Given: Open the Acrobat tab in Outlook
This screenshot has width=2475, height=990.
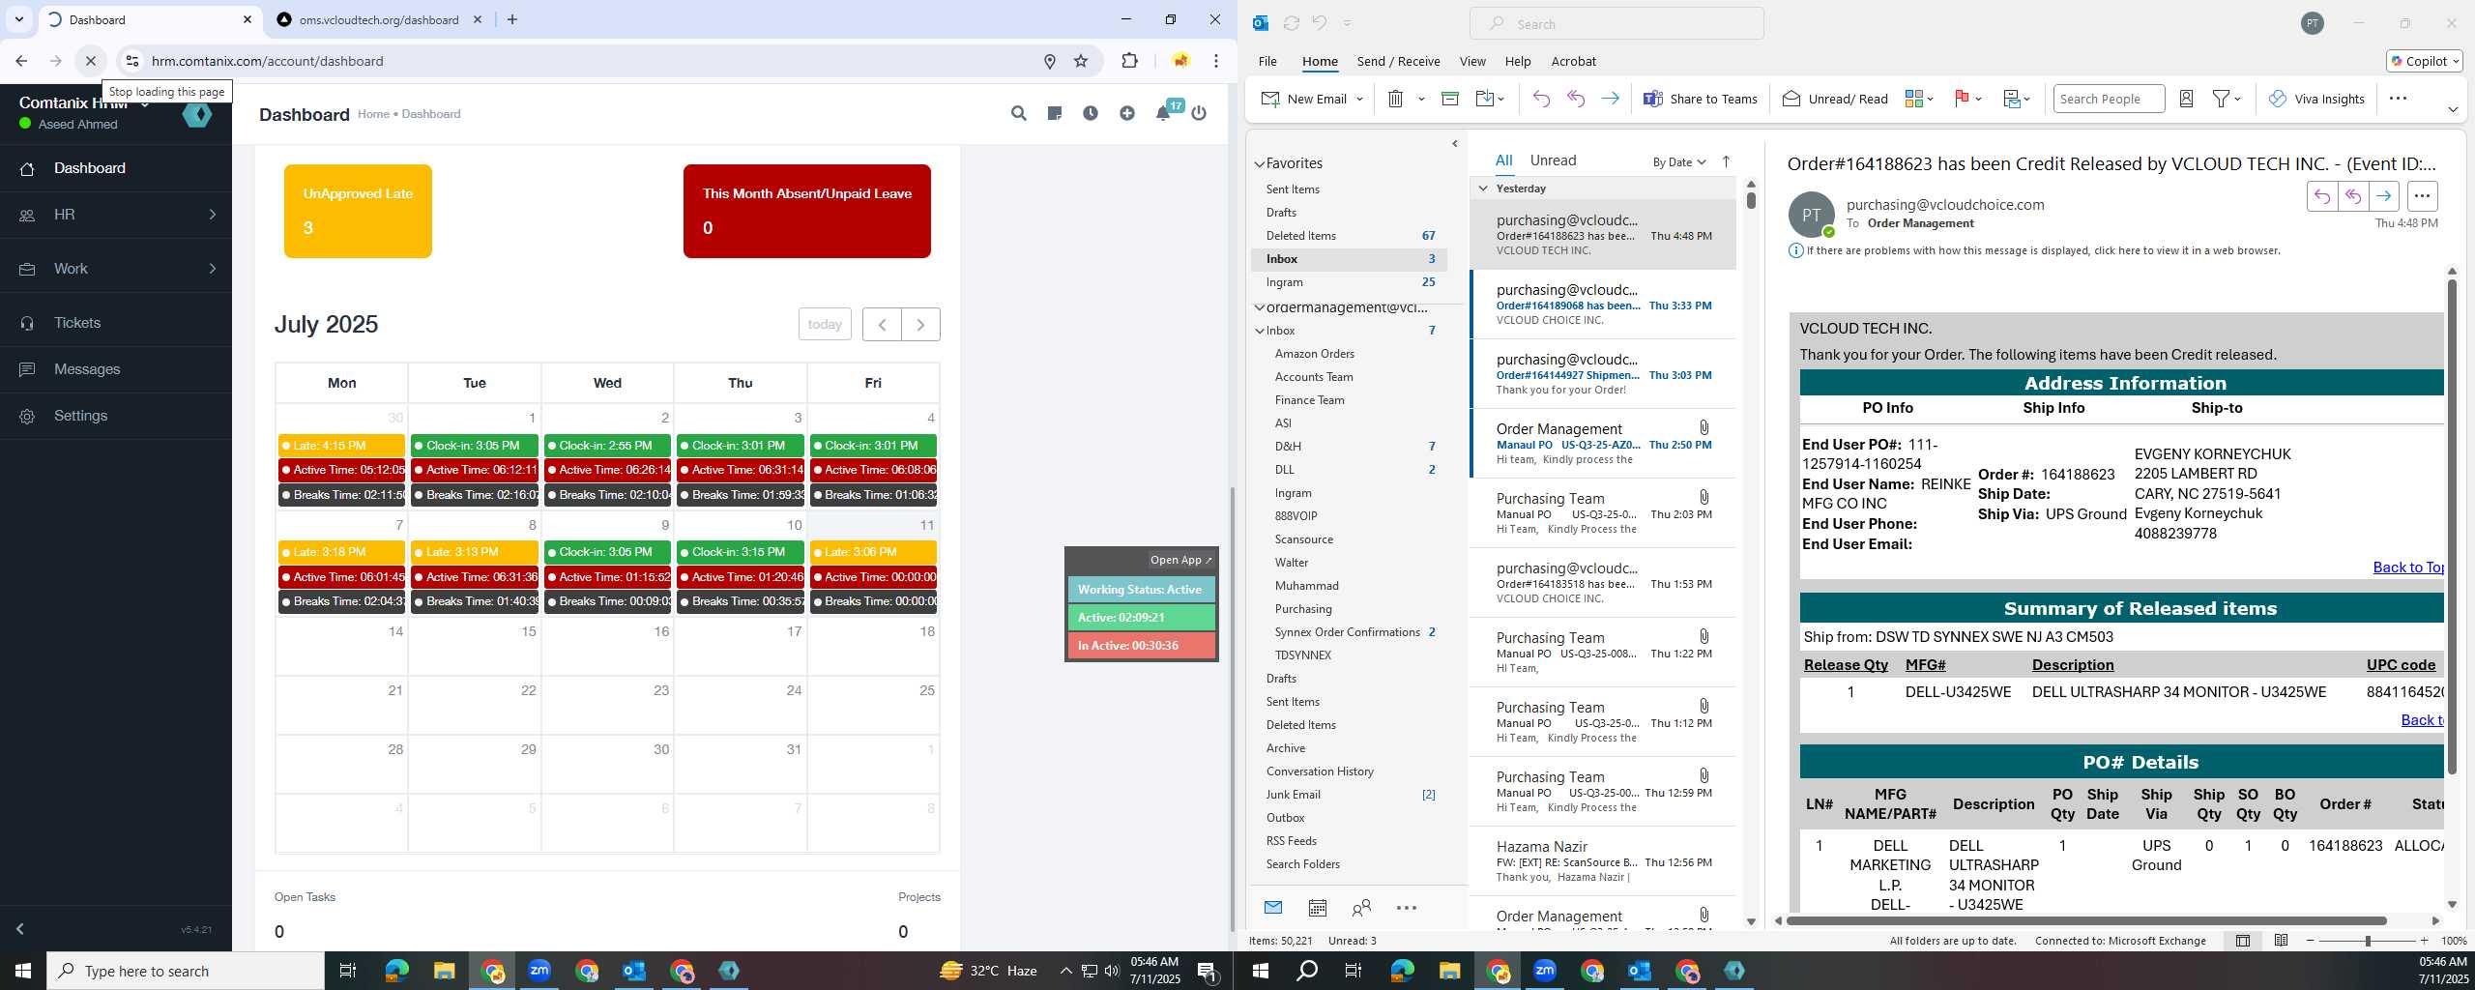Looking at the screenshot, I should 1573,61.
